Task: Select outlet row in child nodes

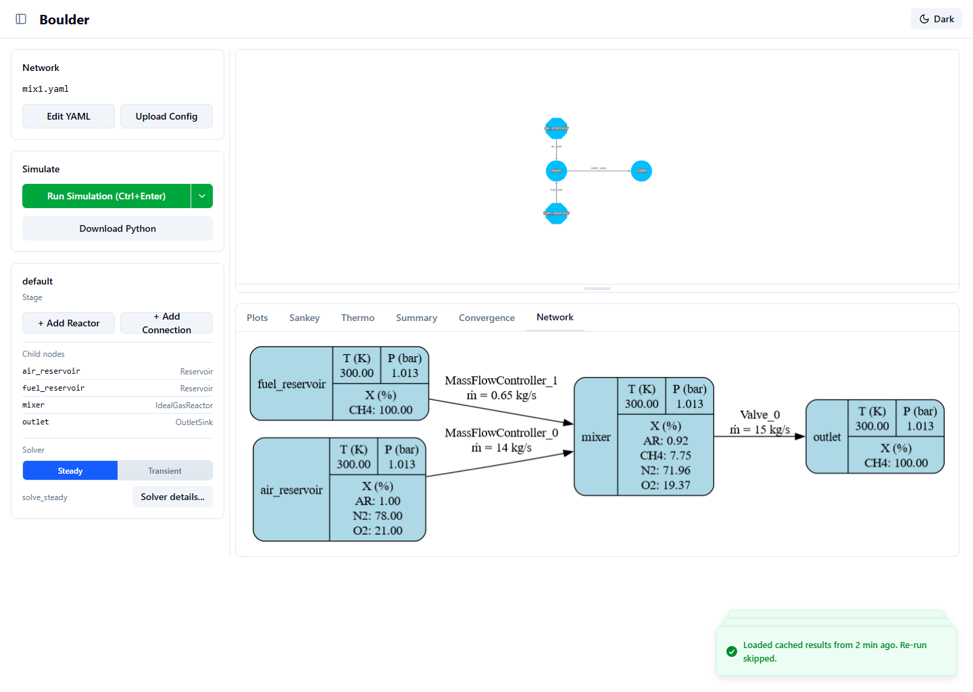Action: click(118, 422)
